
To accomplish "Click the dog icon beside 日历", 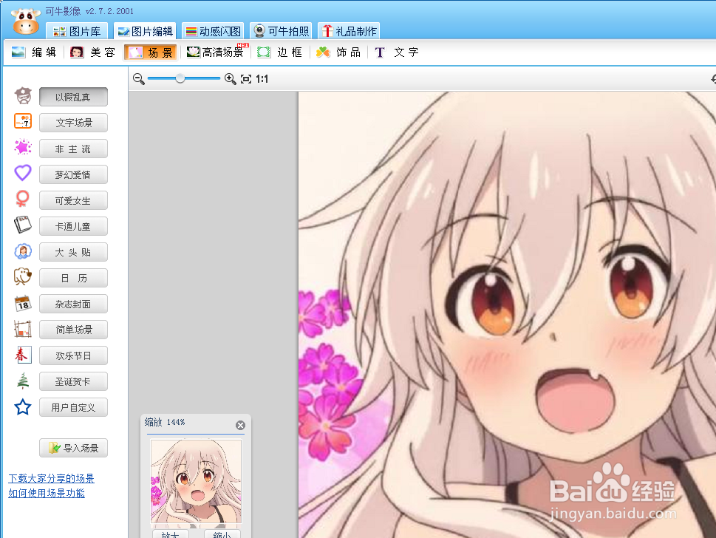I will 23,277.
